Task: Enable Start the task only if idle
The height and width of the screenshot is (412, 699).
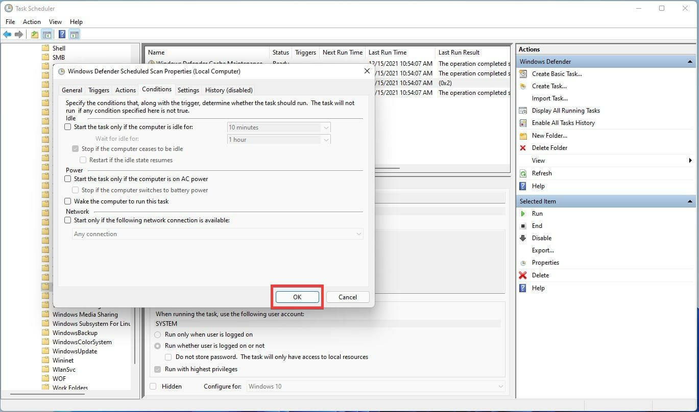Action: pos(67,127)
